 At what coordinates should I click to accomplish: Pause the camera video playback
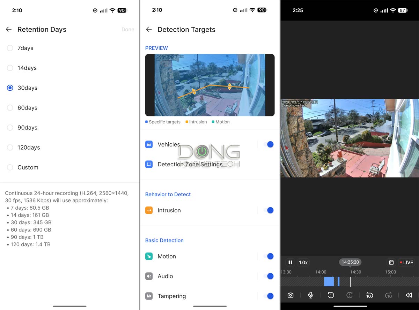290,262
